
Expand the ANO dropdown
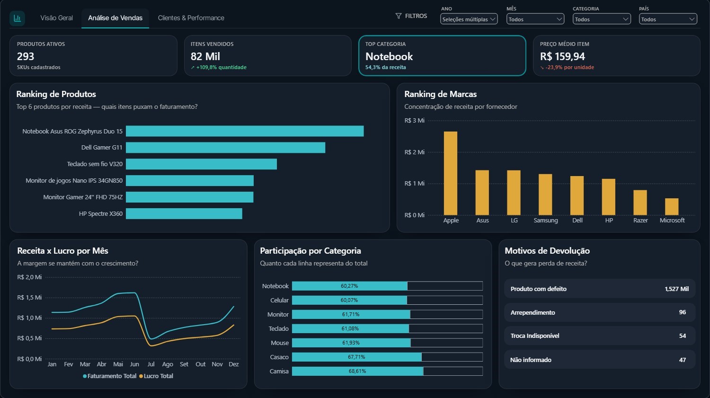point(469,19)
